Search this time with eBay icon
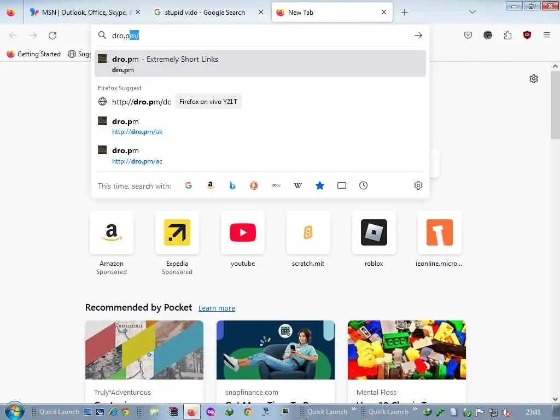Viewport: 560px width, 420px height. pos(276,185)
